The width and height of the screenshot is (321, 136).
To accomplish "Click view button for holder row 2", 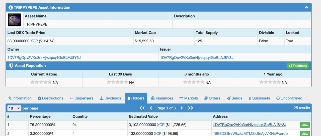I will (305, 133).
